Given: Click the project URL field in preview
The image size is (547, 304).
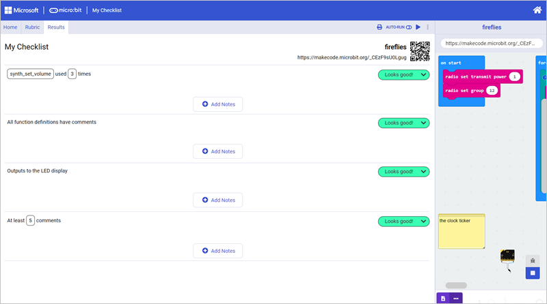Looking at the screenshot, I should click(491, 44).
